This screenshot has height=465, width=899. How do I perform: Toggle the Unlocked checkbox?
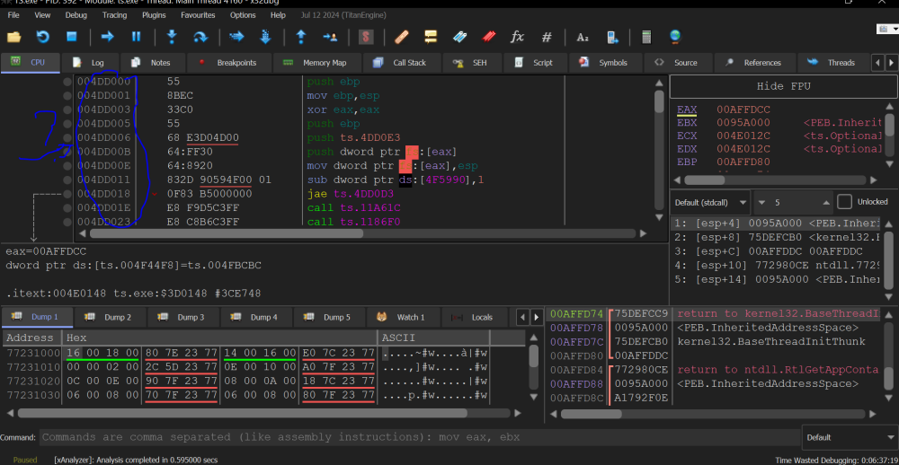tap(844, 202)
